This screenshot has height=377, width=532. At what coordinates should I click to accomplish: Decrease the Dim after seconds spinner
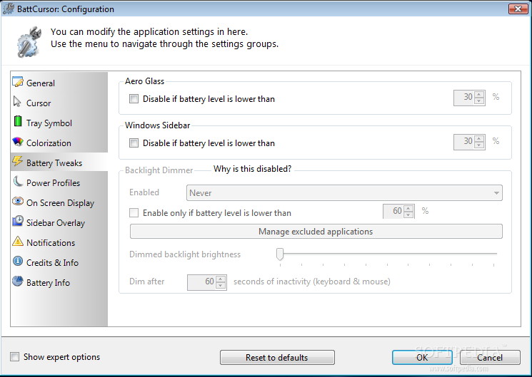pos(221,286)
